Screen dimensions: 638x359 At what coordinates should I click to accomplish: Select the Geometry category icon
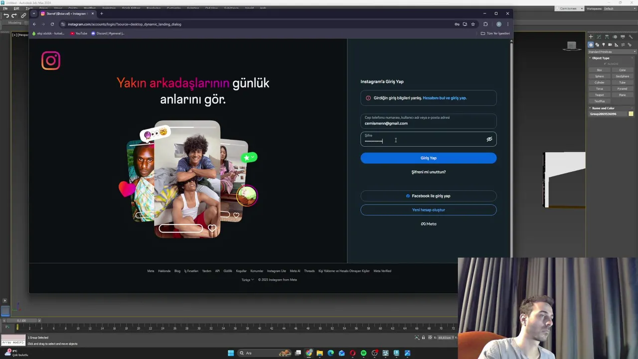pyautogui.click(x=591, y=44)
